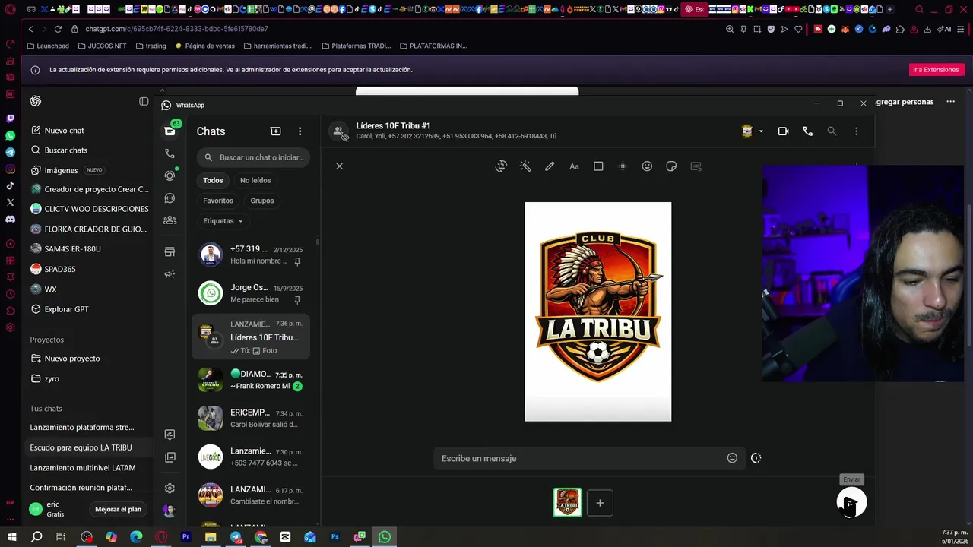Select the Grupos chat filter
Image resolution: width=973 pixels, height=547 pixels.
262,201
